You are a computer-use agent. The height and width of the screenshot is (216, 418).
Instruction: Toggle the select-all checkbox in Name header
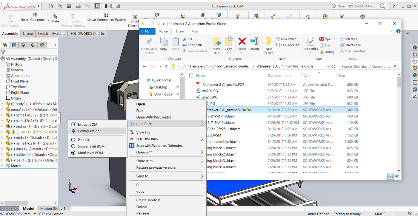tap(191, 76)
